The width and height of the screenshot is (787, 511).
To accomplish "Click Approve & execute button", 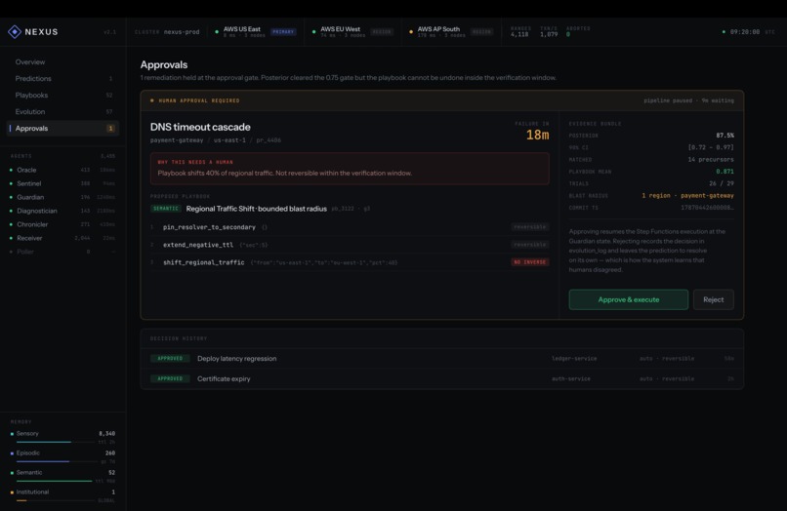I will pos(629,299).
